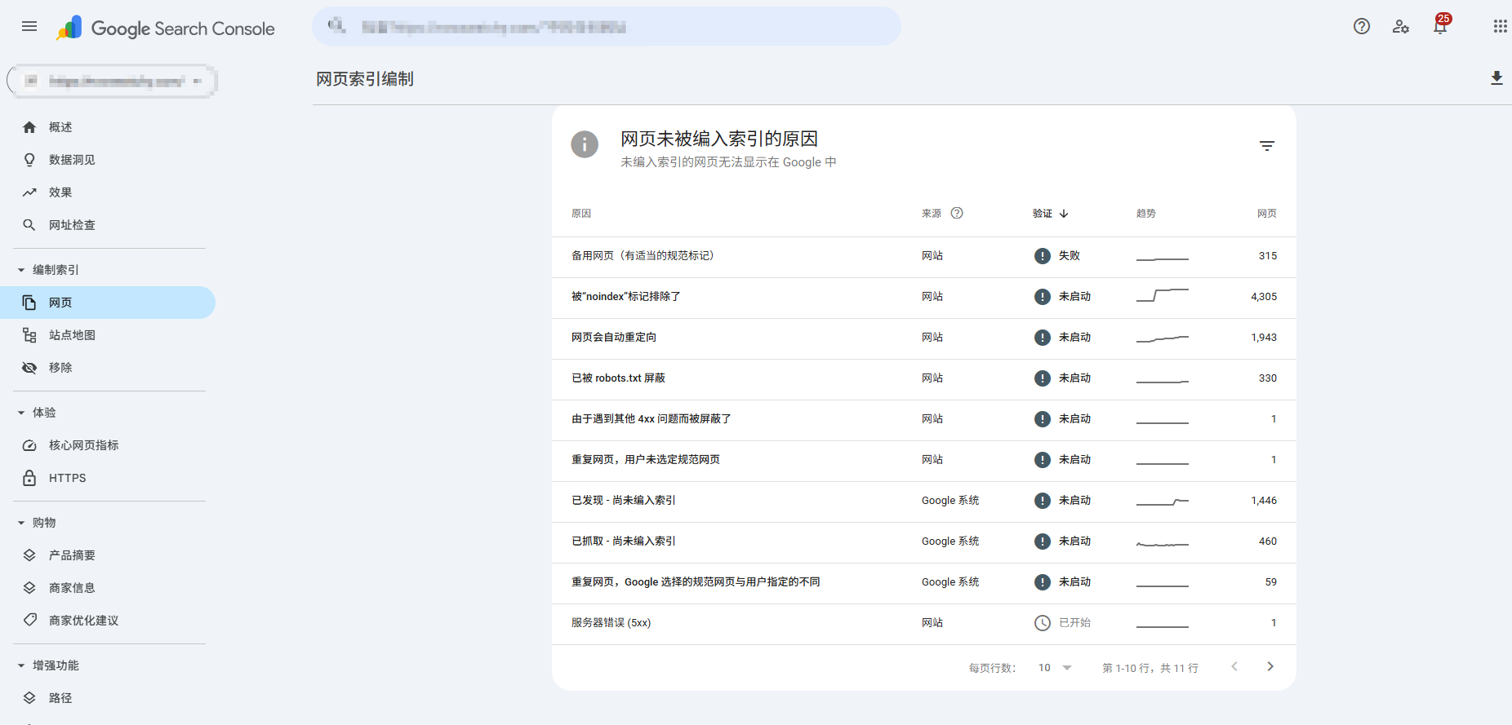
Task: Click the URL inspection search field
Action: tap(606, 27)
